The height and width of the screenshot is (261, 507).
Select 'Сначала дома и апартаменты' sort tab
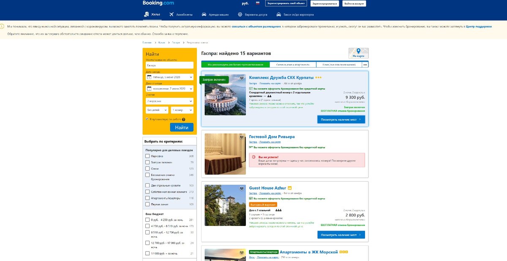293,65
